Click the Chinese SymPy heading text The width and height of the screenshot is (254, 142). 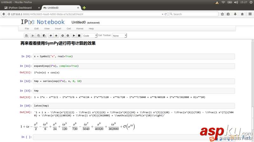(58, 43)
